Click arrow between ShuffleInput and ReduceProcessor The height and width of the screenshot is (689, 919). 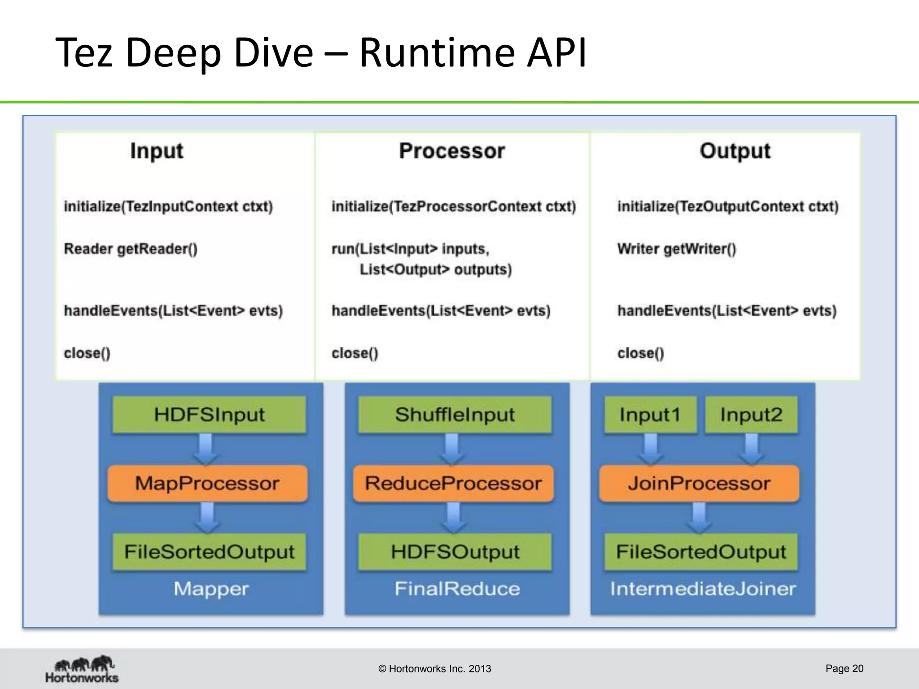(x=452, y=449)
